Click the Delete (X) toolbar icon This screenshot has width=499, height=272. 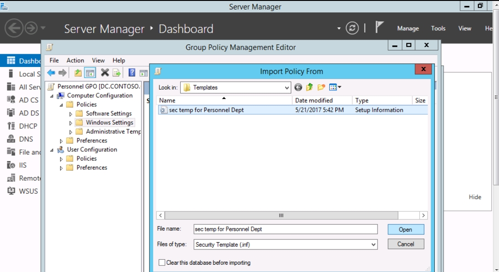coord(105,72)
